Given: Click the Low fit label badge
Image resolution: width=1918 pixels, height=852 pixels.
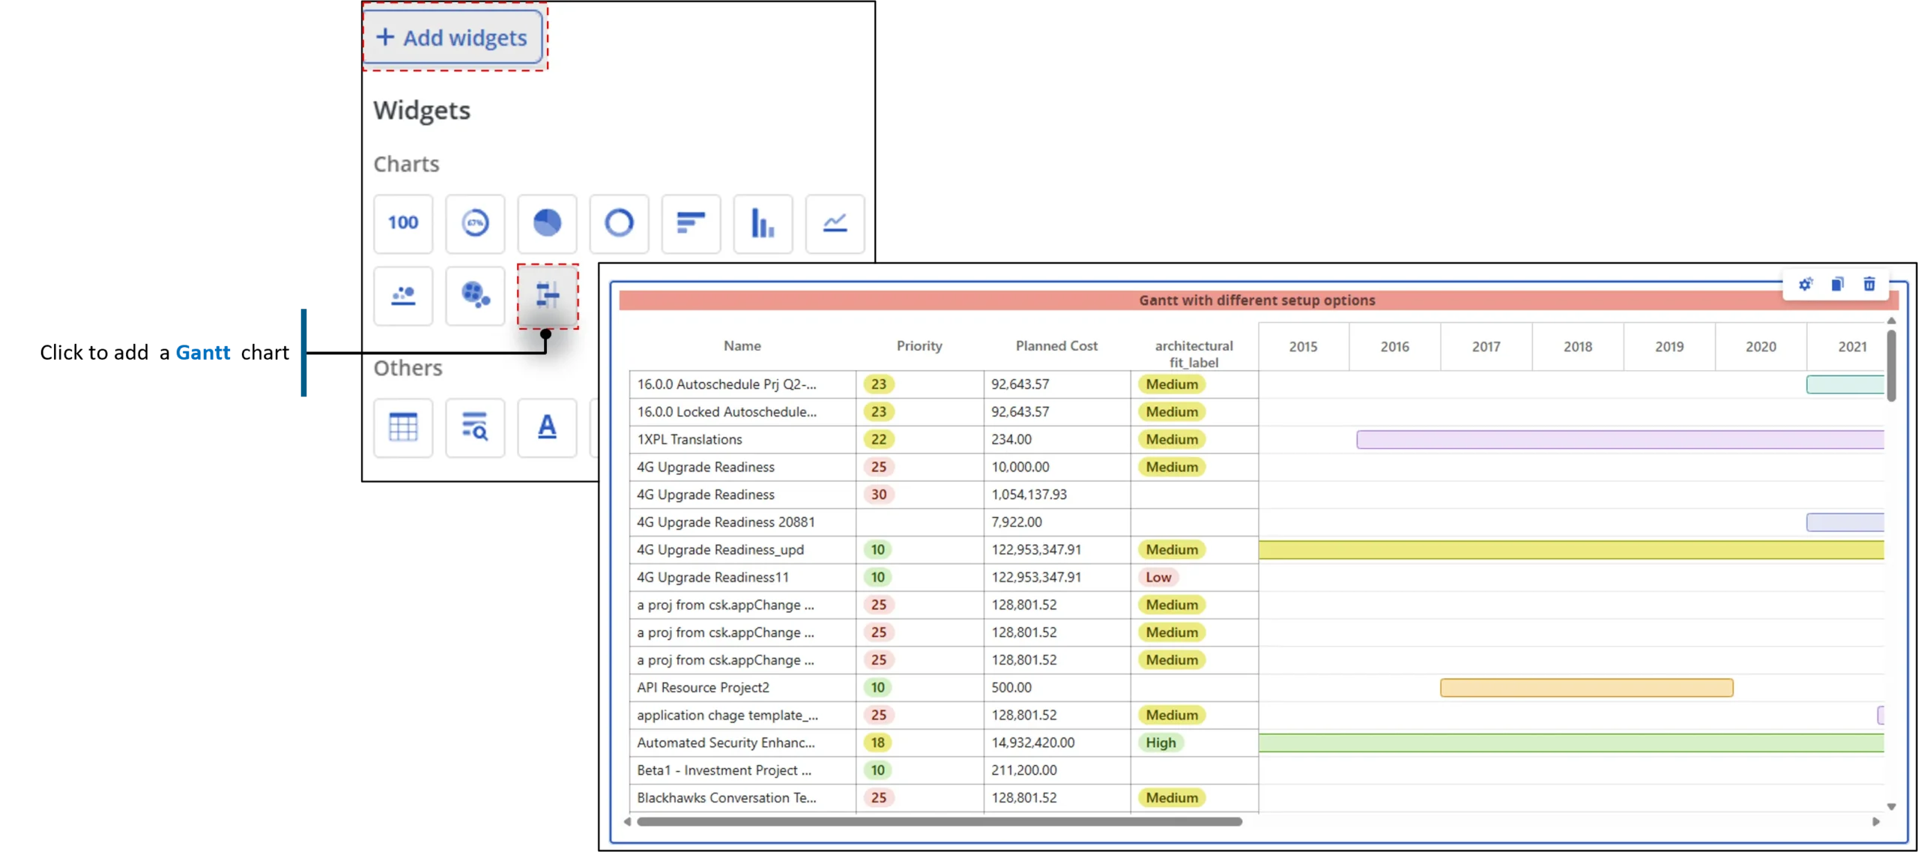Looking at the screenshot, I should tap(1158, 577).
